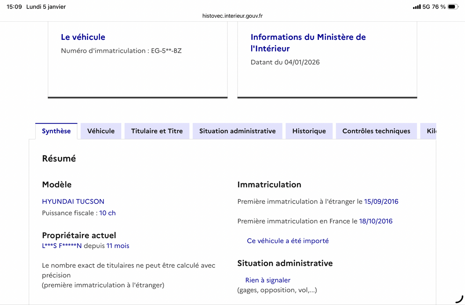This screenshot has width=465, height=305.
Task: Tap the battery icon in status bar
Action: click(x=453, y=7)
